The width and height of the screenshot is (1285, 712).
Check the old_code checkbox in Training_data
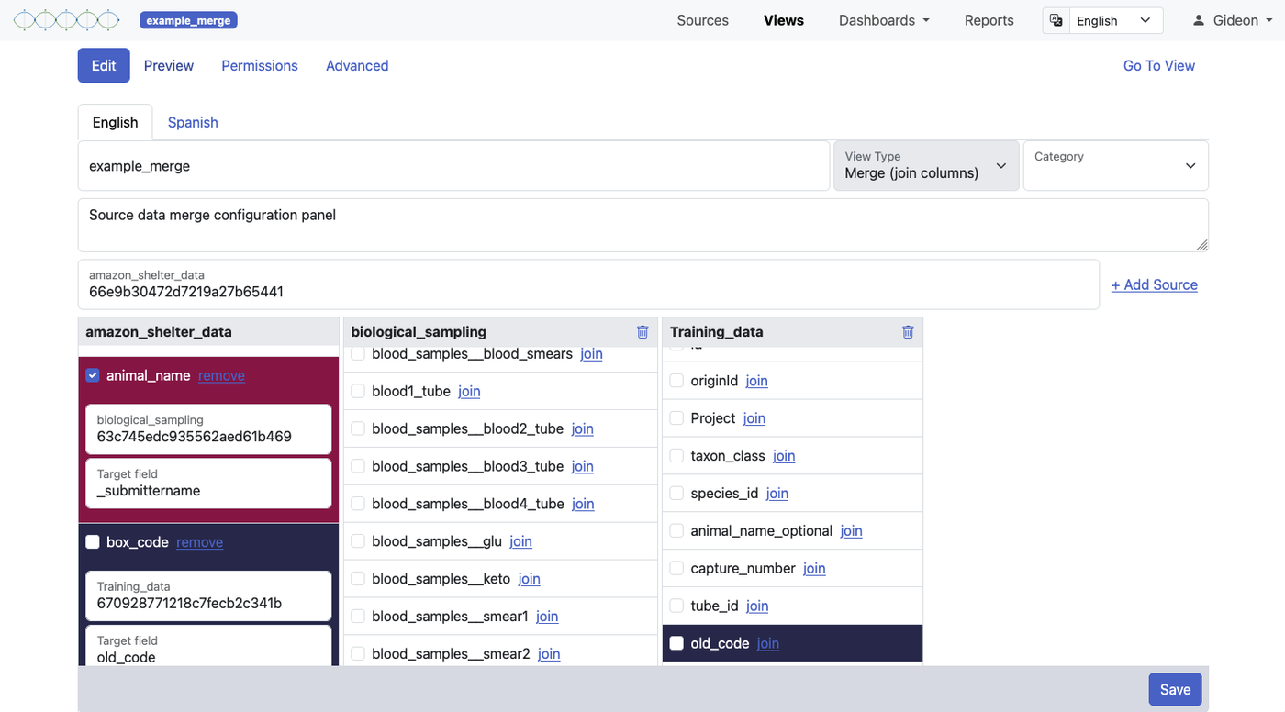click(676, 642)
